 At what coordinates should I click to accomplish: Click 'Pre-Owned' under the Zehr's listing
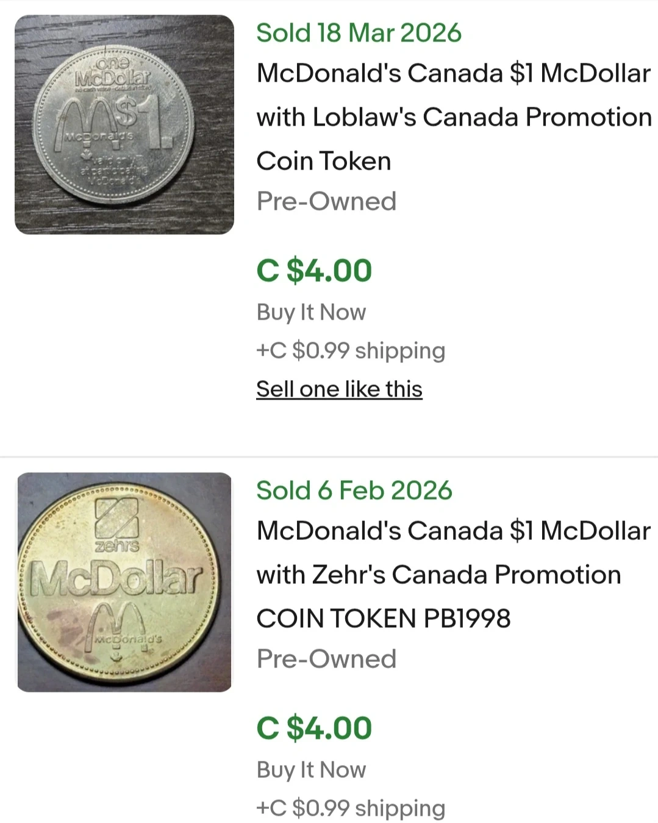pyautogui.click(x=326, y=659)
